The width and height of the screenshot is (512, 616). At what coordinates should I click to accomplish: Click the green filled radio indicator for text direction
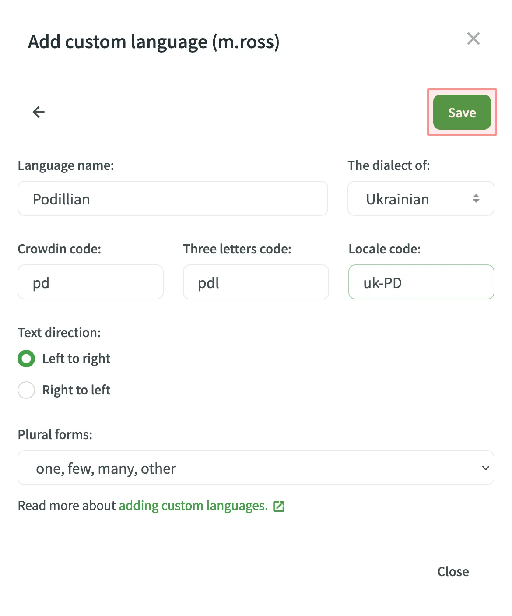click(26, 359)
